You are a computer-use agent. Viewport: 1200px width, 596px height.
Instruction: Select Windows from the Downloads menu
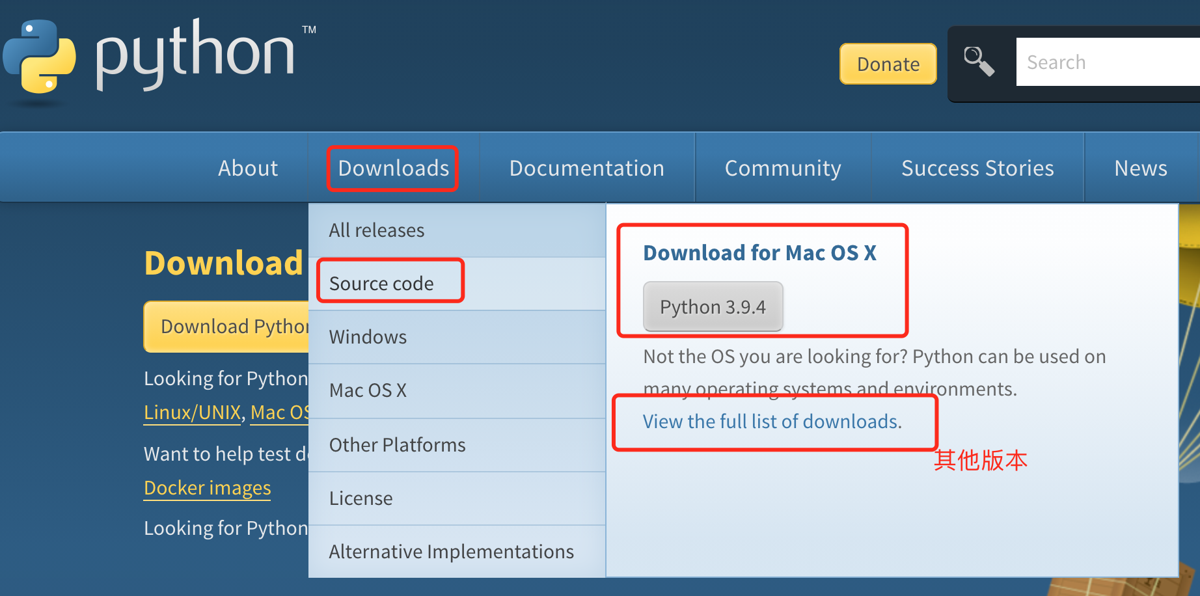coord(368,336)
